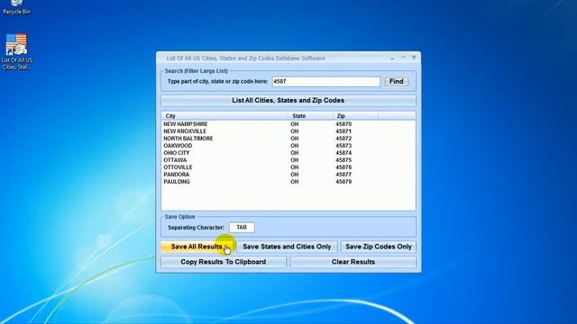Click the Save All Results button
Screen dimensions: 577x324
197,247
